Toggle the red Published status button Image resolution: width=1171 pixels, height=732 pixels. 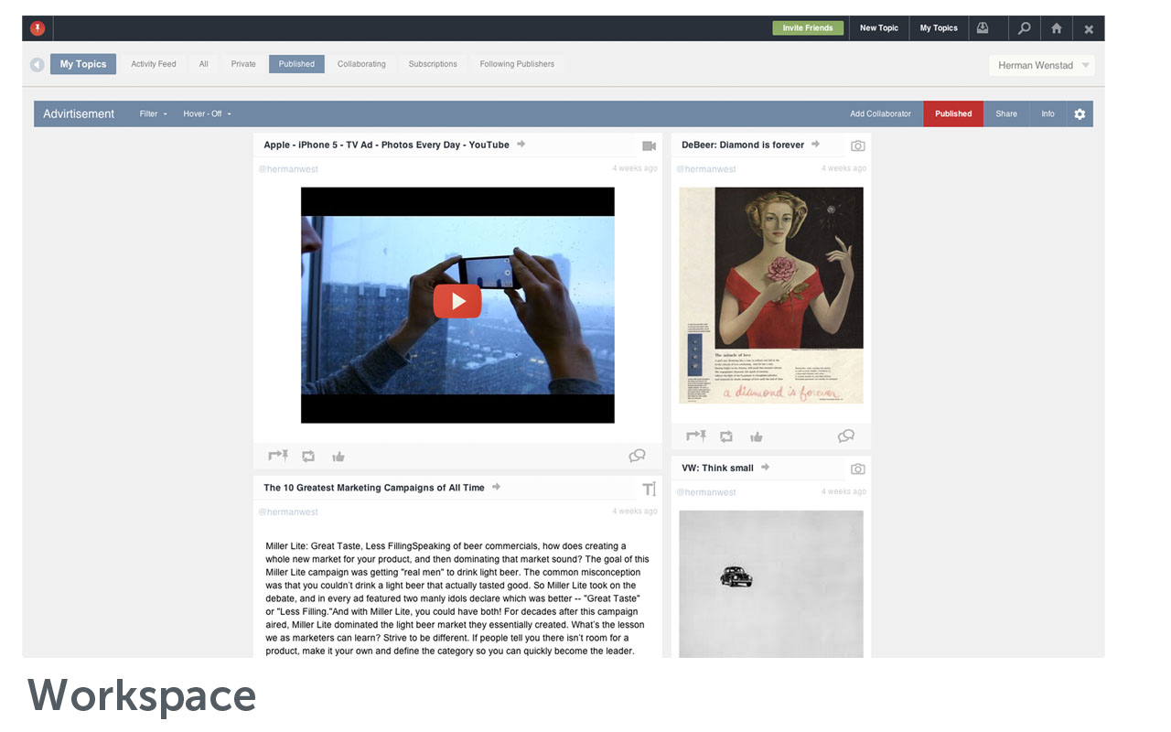click(x=953, y=114)
